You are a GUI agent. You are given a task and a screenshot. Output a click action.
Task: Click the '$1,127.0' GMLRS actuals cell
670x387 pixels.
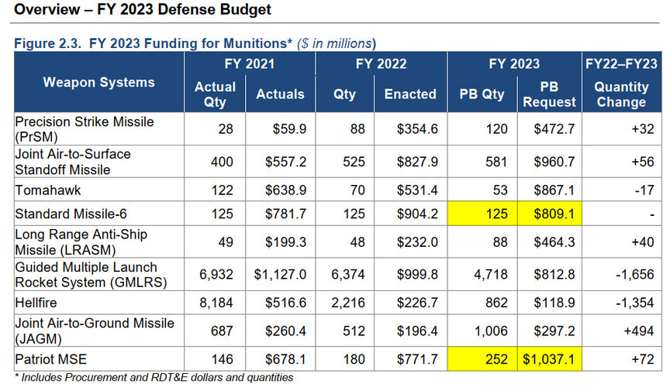pyautogui.click(x=280, y=274)
